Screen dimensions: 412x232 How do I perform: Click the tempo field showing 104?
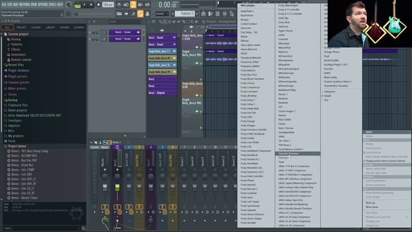point(108,5)
